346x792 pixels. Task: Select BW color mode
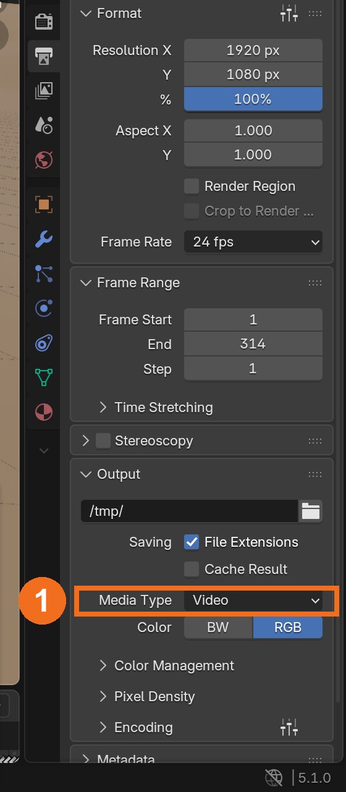pos(218,627)
